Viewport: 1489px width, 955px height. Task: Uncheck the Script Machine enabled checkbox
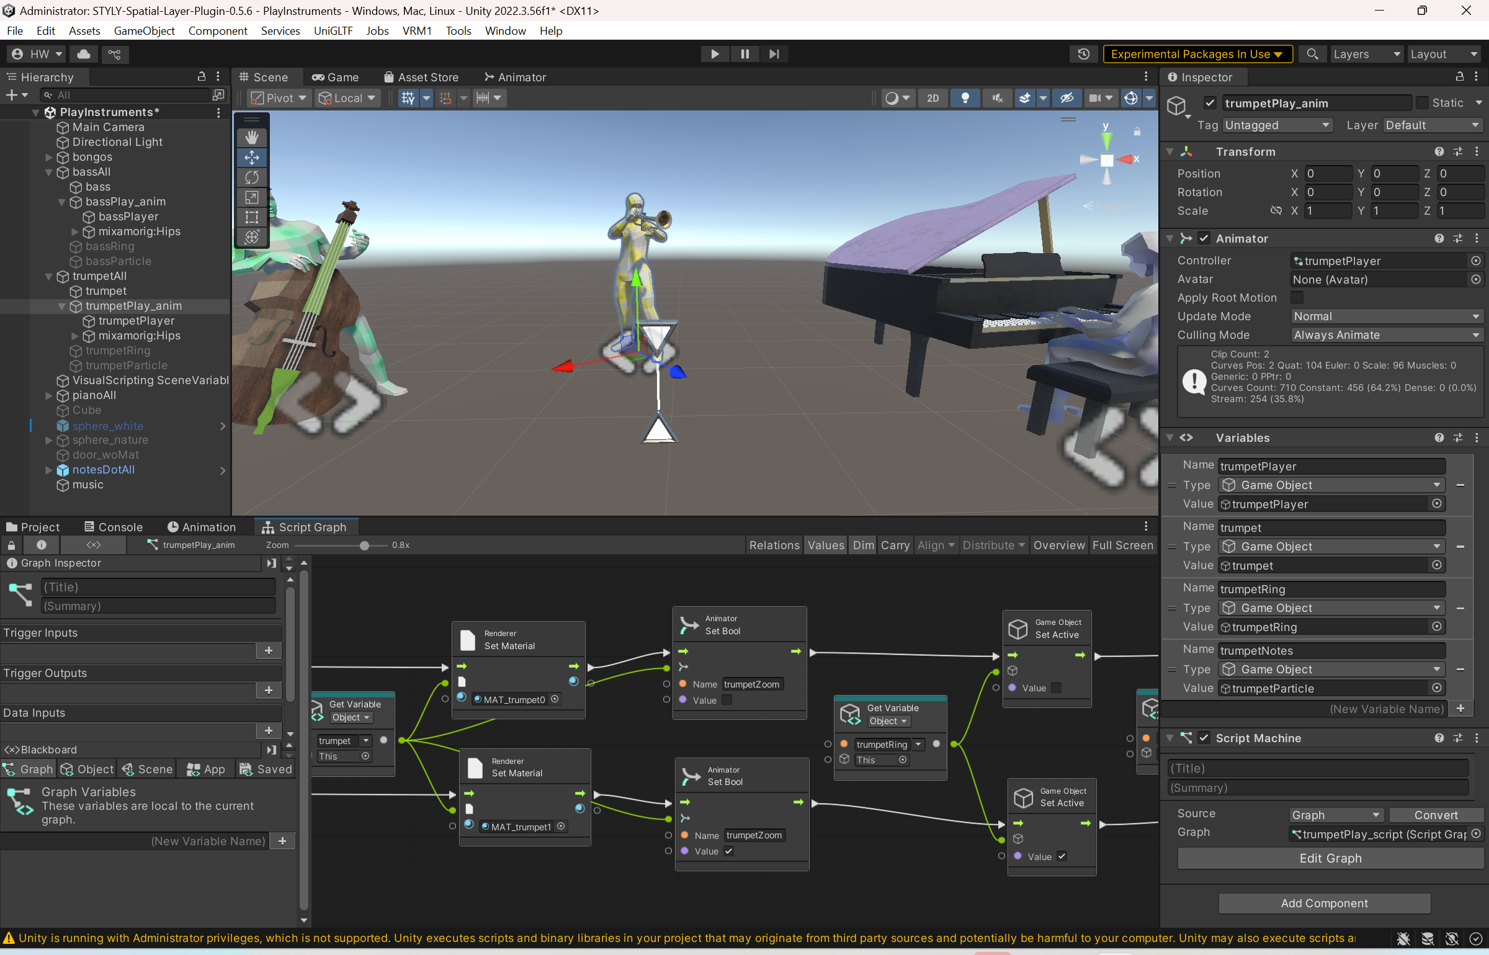coord(1204,738)
